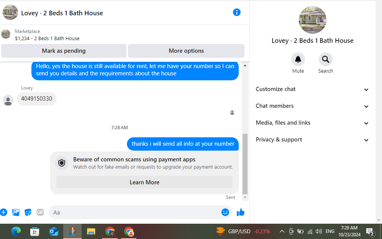
Task: Expand the Chat members section
Action: coord(312,106)
